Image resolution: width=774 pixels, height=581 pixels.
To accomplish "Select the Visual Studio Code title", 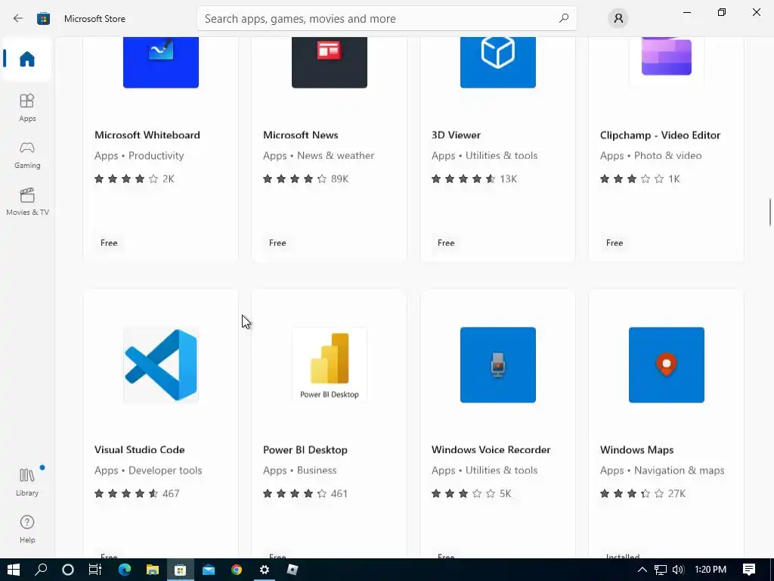I will tap(140, 449).
